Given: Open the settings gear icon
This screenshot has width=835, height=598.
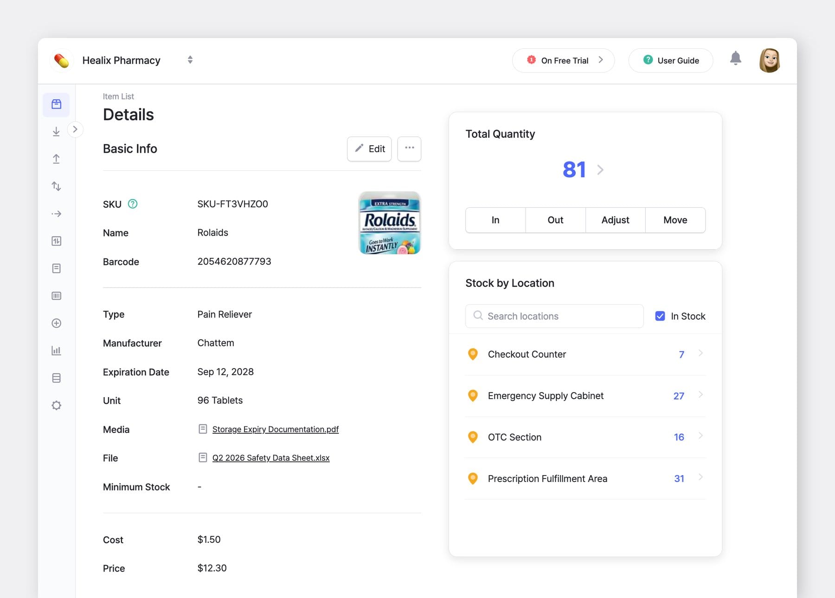Looking at the screenshot, I should click(56, 405).
